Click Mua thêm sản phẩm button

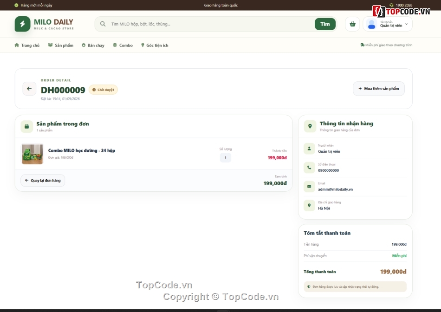[378, 89]
